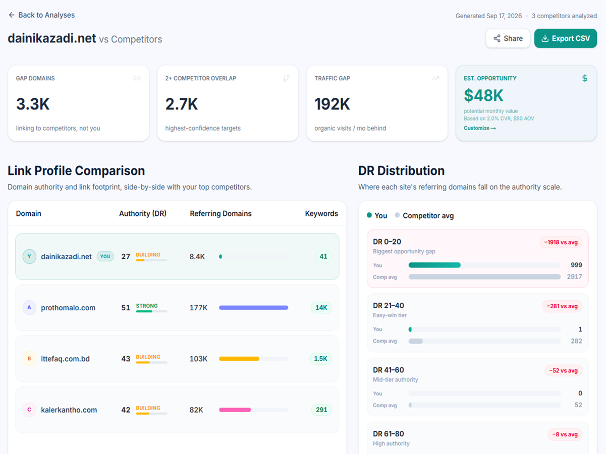
Task: Click the 3.3K gap domains value
Action: (x=33, y=104)
